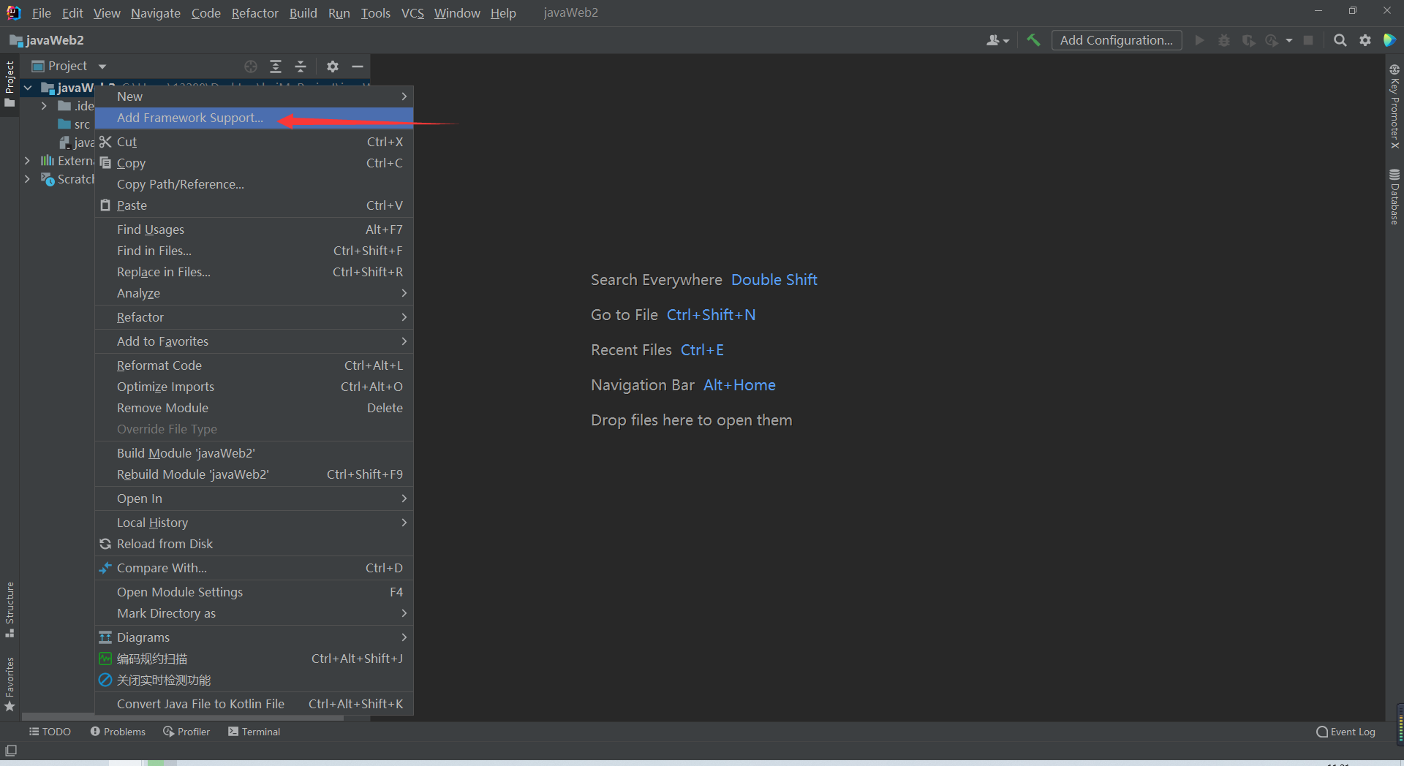Click the Debug bug icon
This screenshot has width=1404, height=766.
[1224, 40]
